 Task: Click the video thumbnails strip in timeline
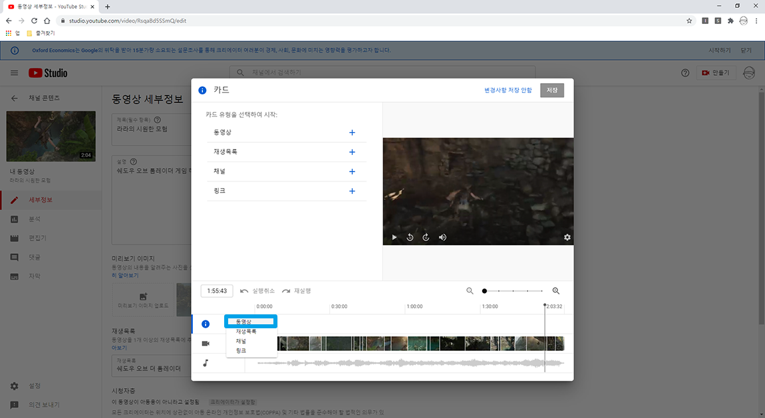tap(420, 344)
